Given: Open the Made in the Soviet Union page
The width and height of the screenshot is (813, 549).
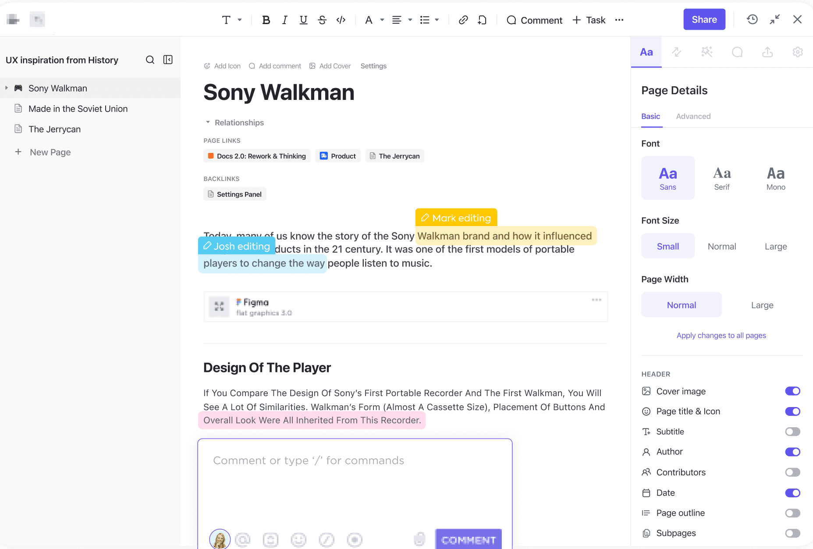Looking at the screenshot, I should click(x=78, y=109).
